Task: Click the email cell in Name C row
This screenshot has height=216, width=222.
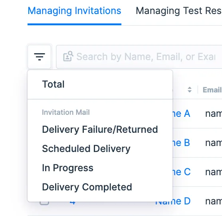Action: tap(214, 172)
